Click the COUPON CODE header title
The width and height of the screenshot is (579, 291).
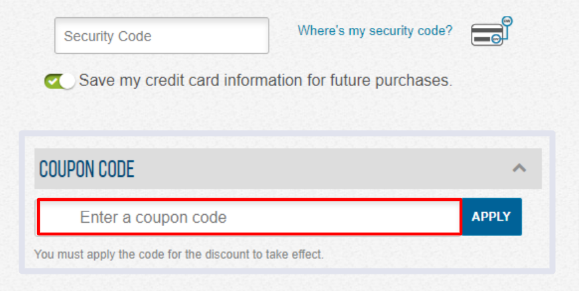tap(87, 170)
